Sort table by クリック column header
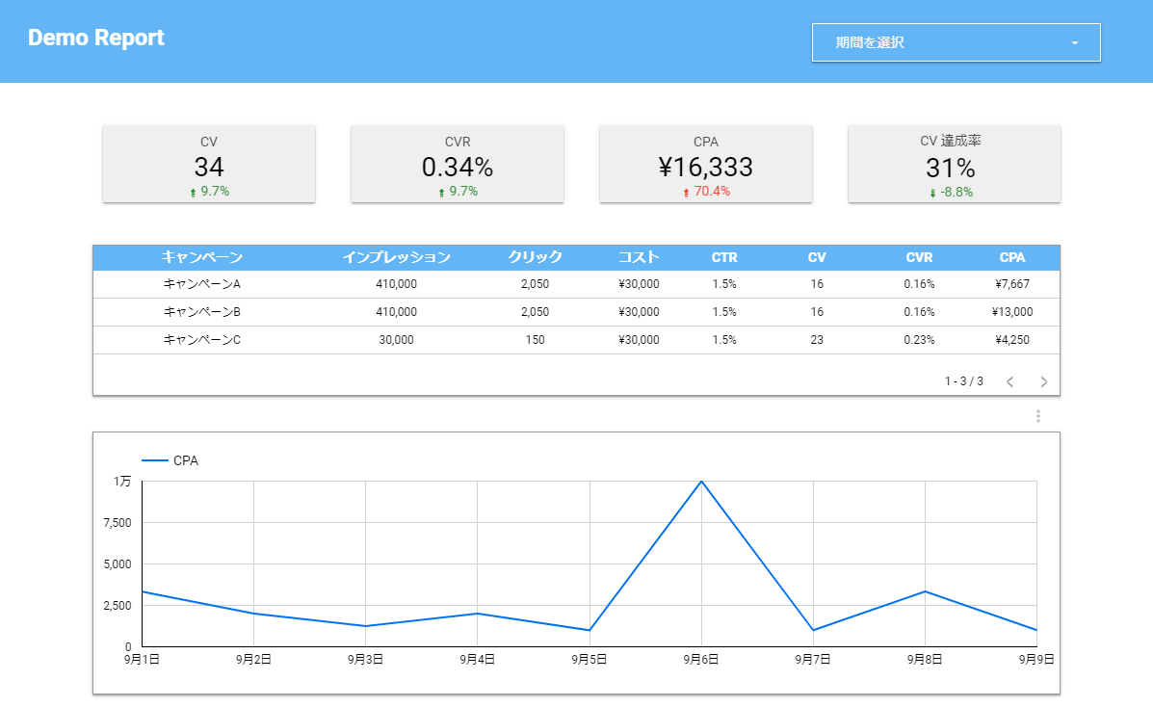 535,257
